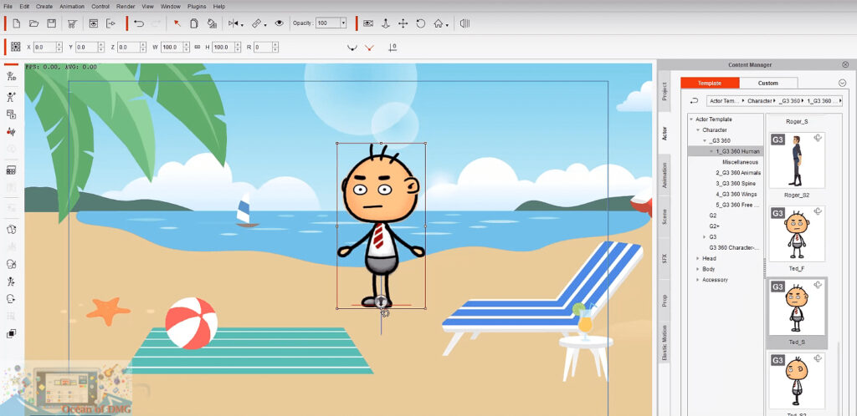The height and width of the screenshot is (416, 857).
Task: Click the copy clipboard icon in the toolbar
Action: [x=194, y=23]
